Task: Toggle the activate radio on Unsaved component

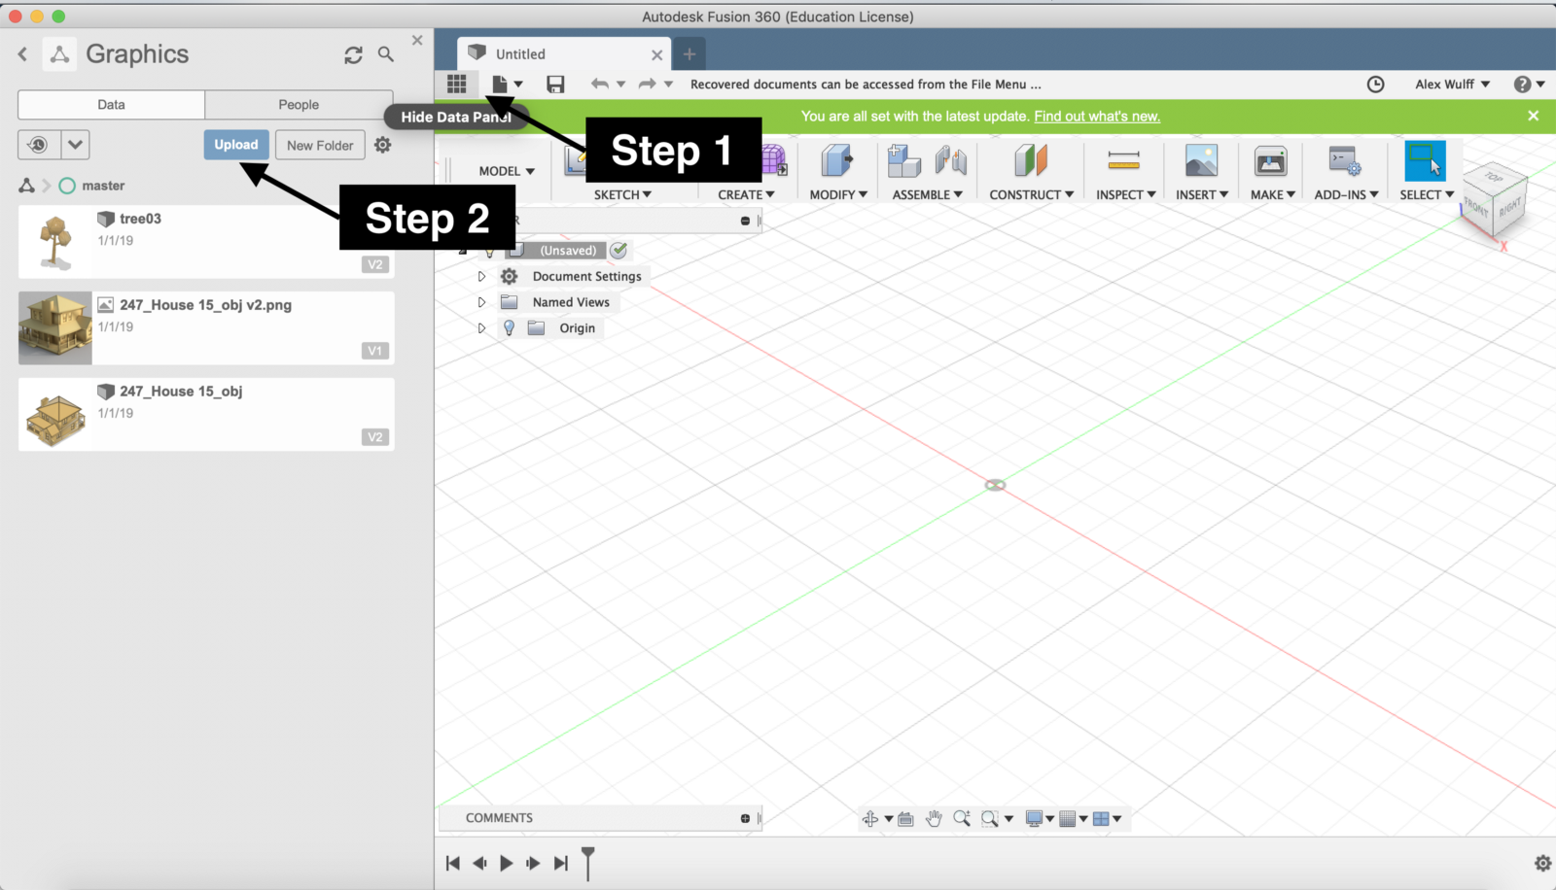Action: point(619,250)
